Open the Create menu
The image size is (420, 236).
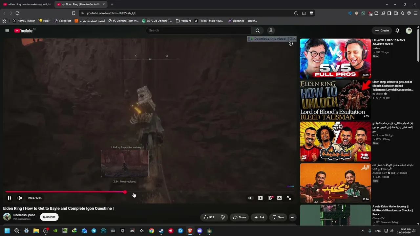click(382, 30)
